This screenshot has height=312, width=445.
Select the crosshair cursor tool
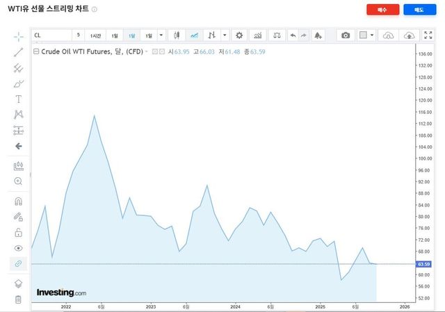tap(19, 37)
